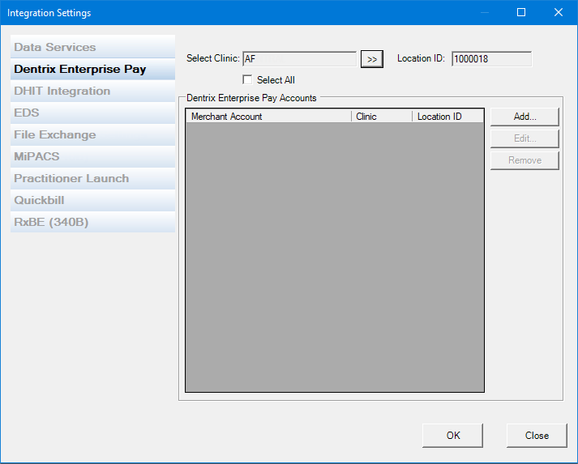Go to File Exchange settings
The height and width of the screenshot is (464, 578).
pos(92,134)
